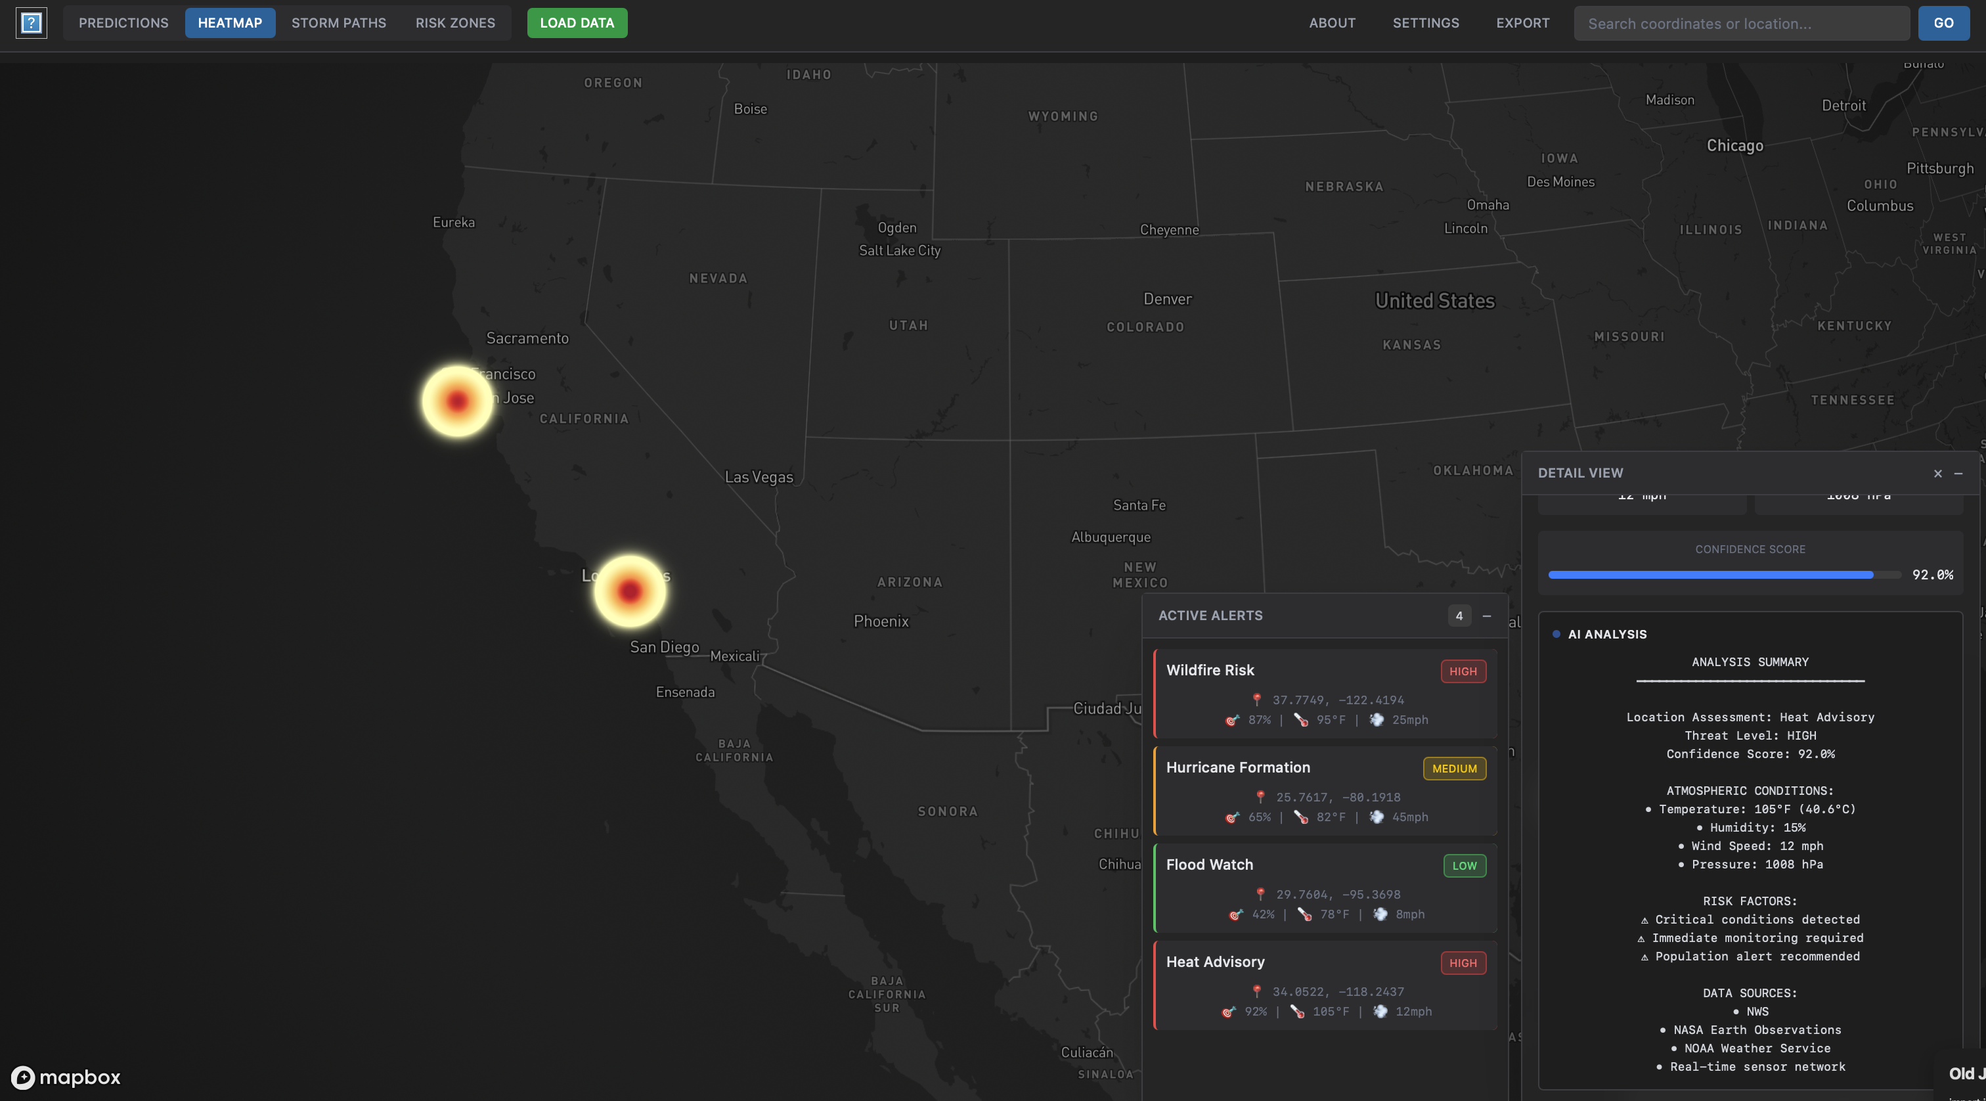Close the Detail View panel
1986x1101 pixels.
point(1937,474)
